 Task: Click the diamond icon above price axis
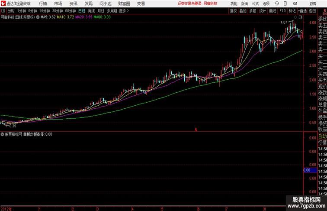[295, 17]
